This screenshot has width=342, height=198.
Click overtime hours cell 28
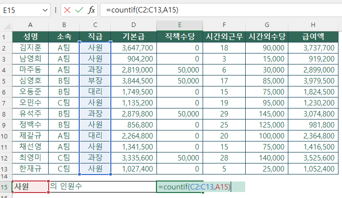pyautogui.click(x=224, y=158)
